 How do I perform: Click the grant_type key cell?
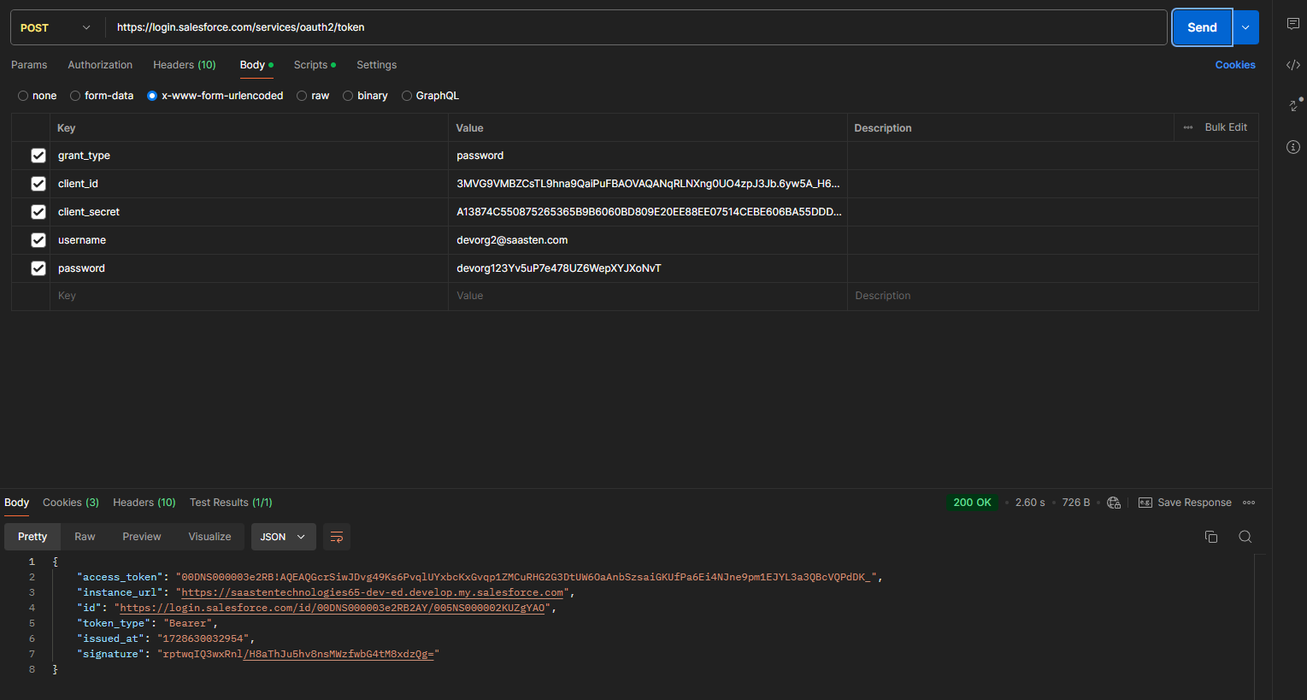[x=249, y=156]
